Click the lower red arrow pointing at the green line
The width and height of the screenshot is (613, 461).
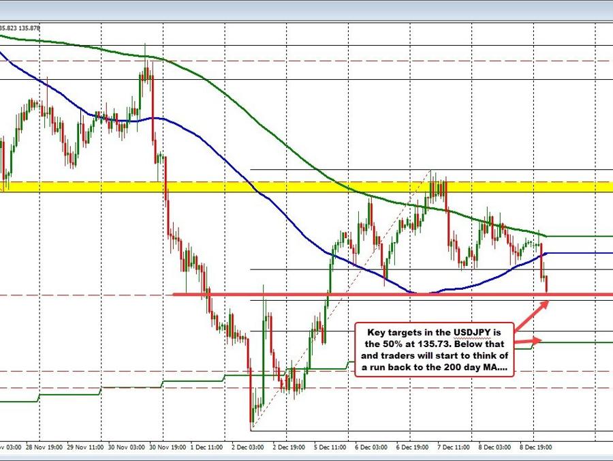coord(529,341)
